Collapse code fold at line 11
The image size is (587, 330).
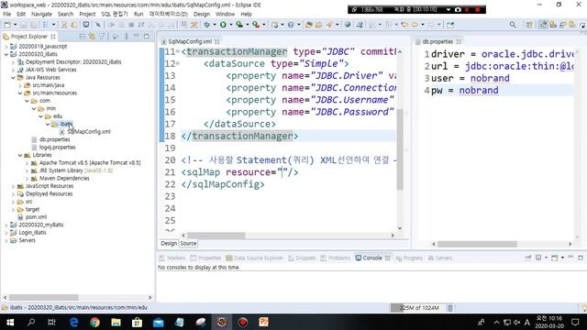tap(177, 51)
